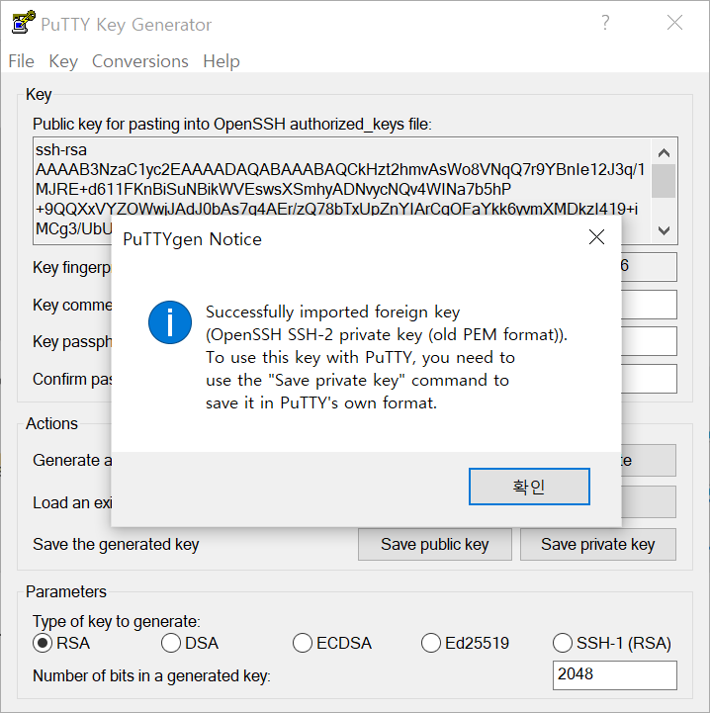Click the public key scrollbar thumb
Viewport: 710px width, 713px height.
tap(664, 181)
